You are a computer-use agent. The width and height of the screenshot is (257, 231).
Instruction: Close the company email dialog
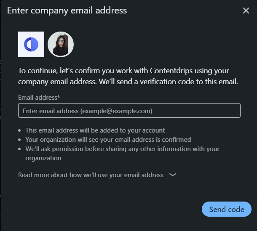point(246,11)
